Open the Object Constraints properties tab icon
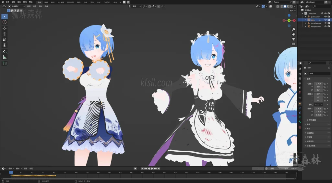Image resolution: width=332 pixels, height=183 pixels. pos(300,113)
